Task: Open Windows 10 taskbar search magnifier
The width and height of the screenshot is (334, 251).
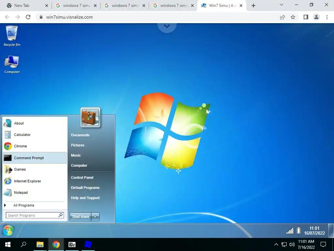Action: coord(23,244)
